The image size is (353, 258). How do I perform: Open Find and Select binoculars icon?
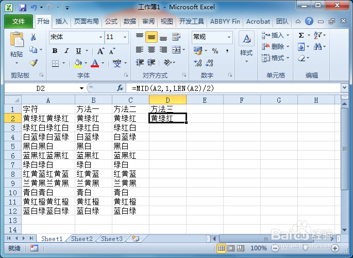tap(317, 47)
